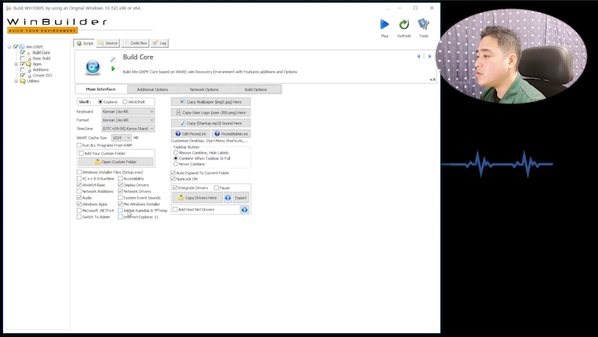Click the Win10XPE globe icon in the tree
Image resolution: width=598 pixels, height=337 pixels.
tap(21, 47)
